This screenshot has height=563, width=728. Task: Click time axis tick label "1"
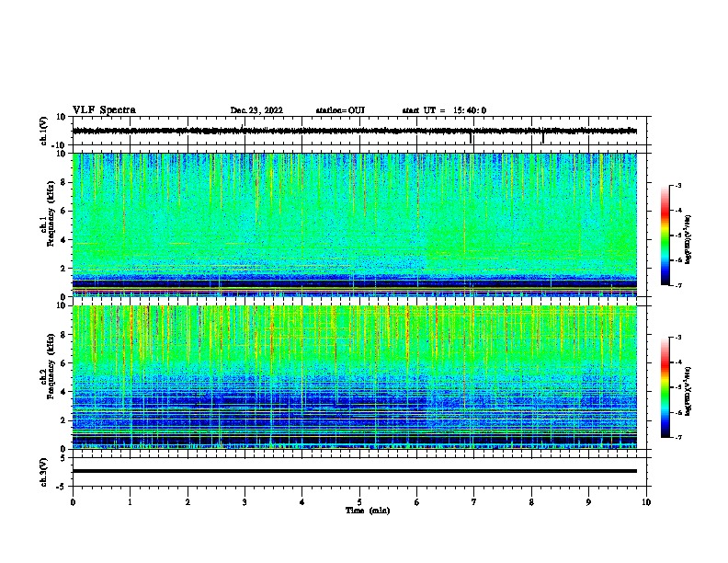pyautogui.click(x=130, y=502)
